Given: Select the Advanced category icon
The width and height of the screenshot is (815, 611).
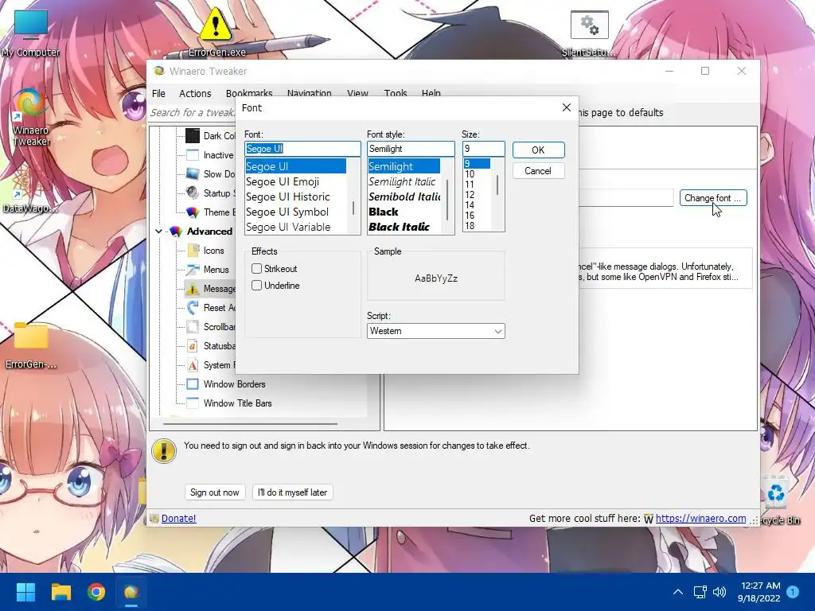Looking at the screenshot, I should pos(176,232).
